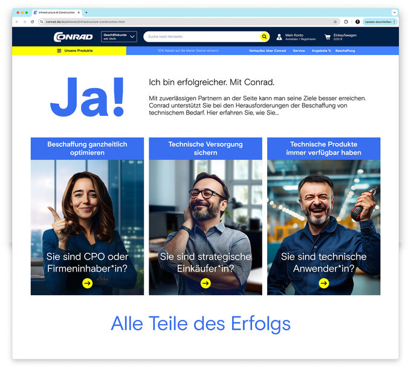Viewport: 411px width, 367px height.
Task: Click the bookmark star in address bar
Action: pyautogui.click(x=335, y=22)
